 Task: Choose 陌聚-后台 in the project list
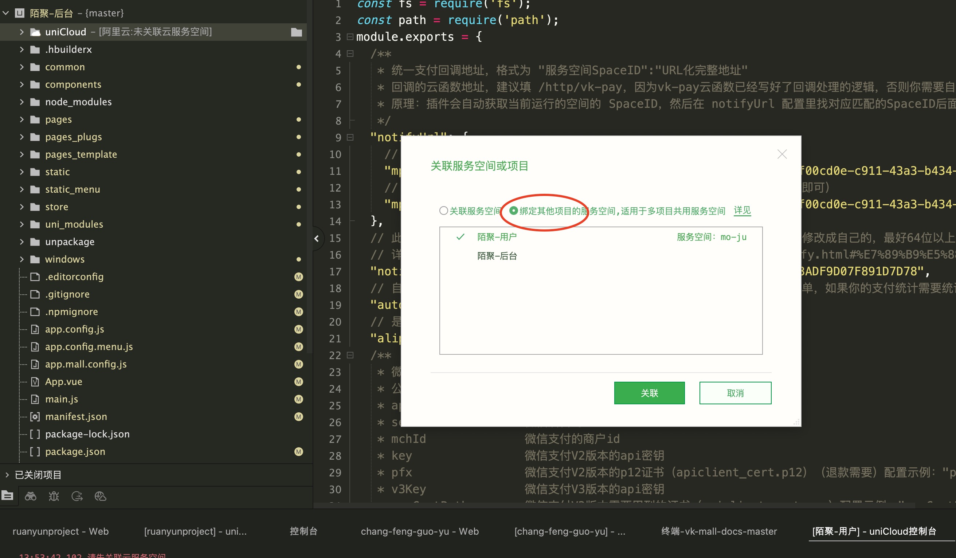click(x=497, y=256)
